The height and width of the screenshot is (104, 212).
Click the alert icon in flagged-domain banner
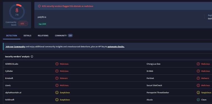click(x=39, y=6)
